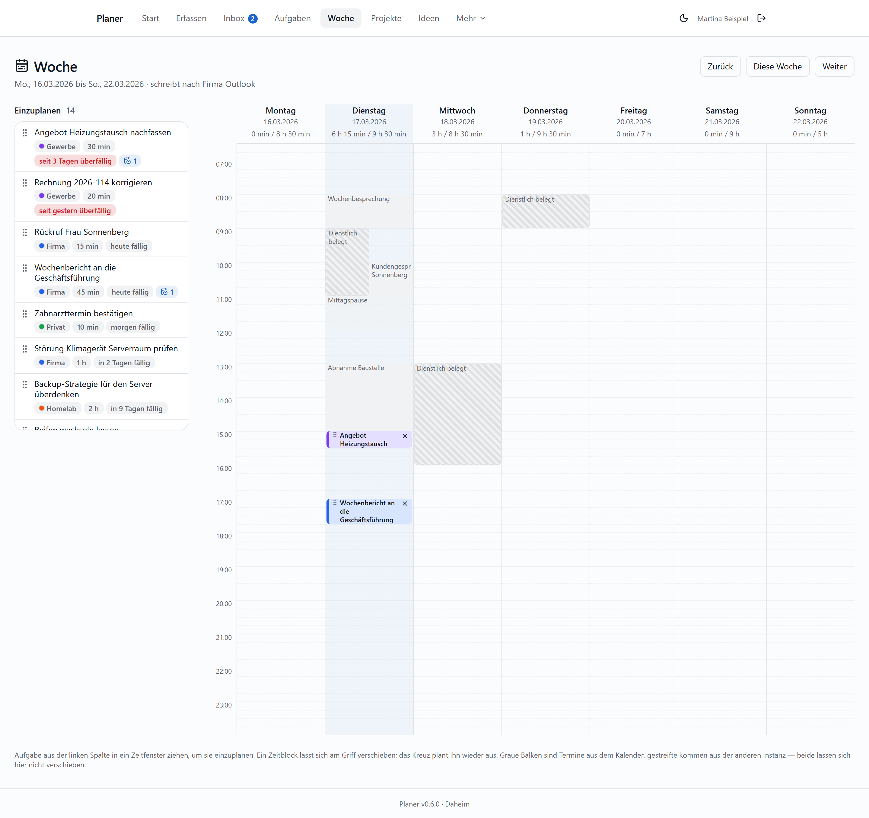The height and width of the screenshot is (818, 869).
Task: Click the Zurück button
Action: (720, 66)
